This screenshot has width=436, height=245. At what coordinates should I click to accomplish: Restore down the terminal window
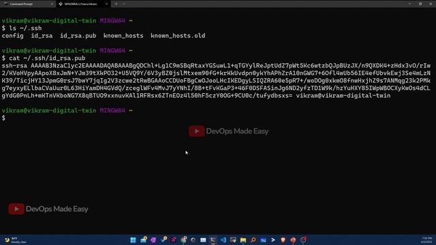click(420, 4)
